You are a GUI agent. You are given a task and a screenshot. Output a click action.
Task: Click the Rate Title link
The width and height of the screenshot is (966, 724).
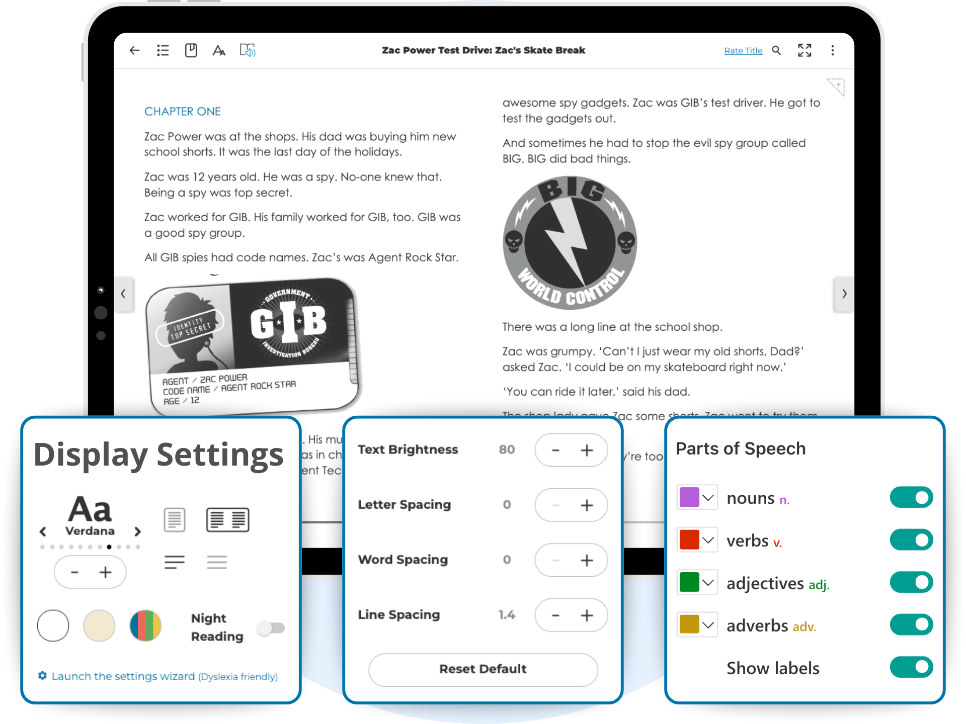click(x=743, y=50)
